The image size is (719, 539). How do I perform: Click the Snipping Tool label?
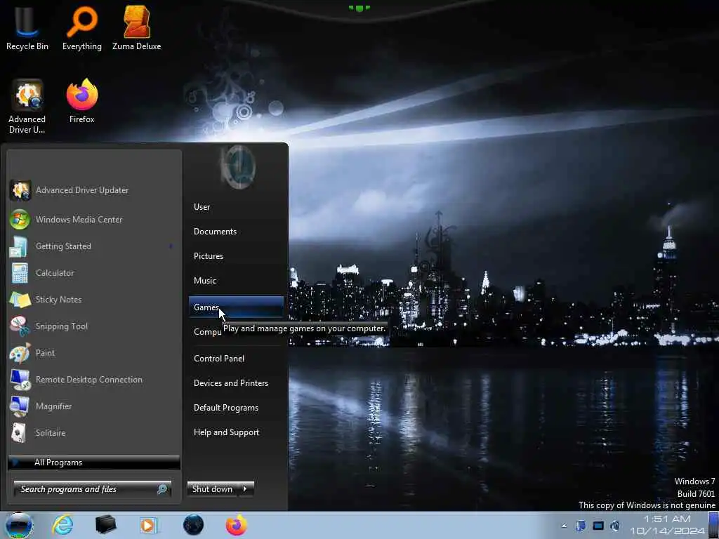pos(62,326)
